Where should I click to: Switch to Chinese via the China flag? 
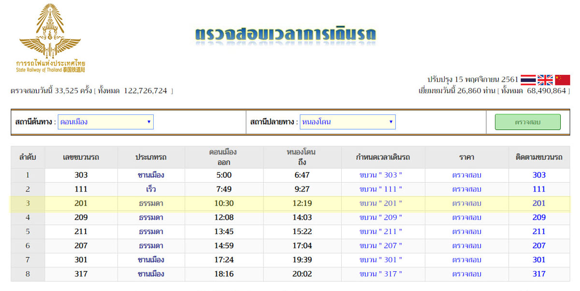coord(563,80)
